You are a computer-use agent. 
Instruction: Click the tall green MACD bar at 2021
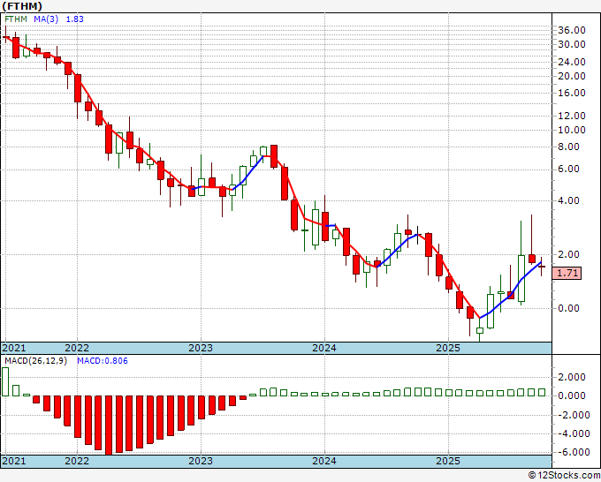[x=5, y=381]
